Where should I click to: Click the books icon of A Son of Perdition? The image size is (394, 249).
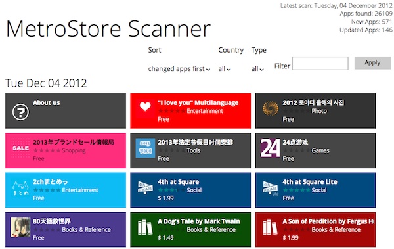click(x=270, y=227)
